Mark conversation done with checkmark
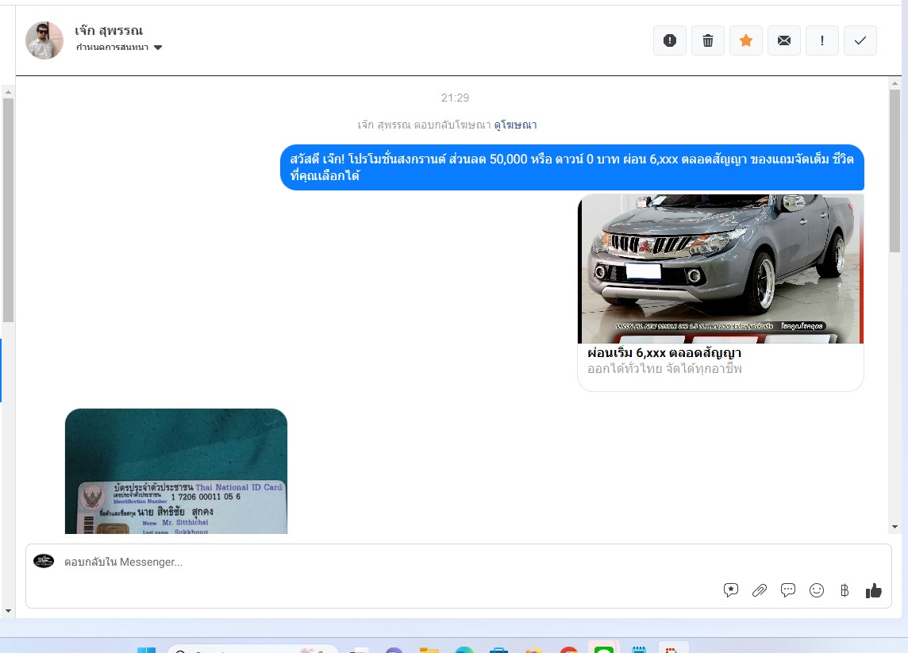 860,40
